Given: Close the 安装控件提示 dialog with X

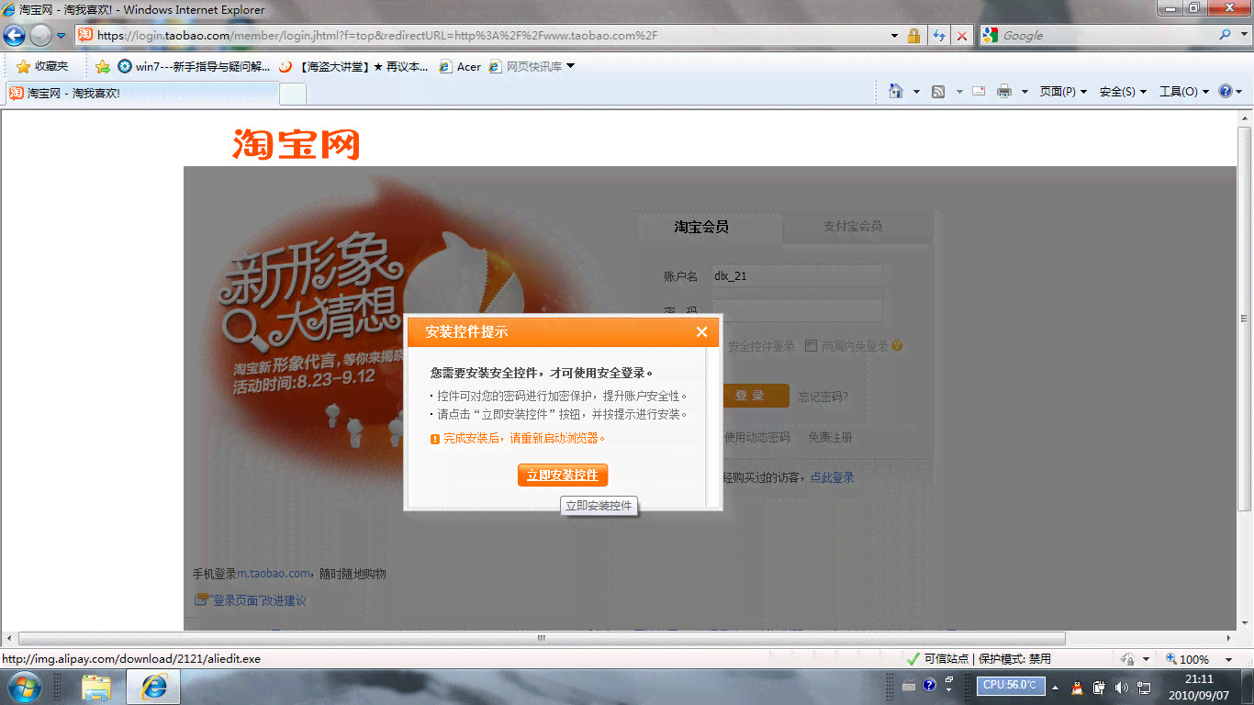Looking at the screenshot, I should [701, 332].
